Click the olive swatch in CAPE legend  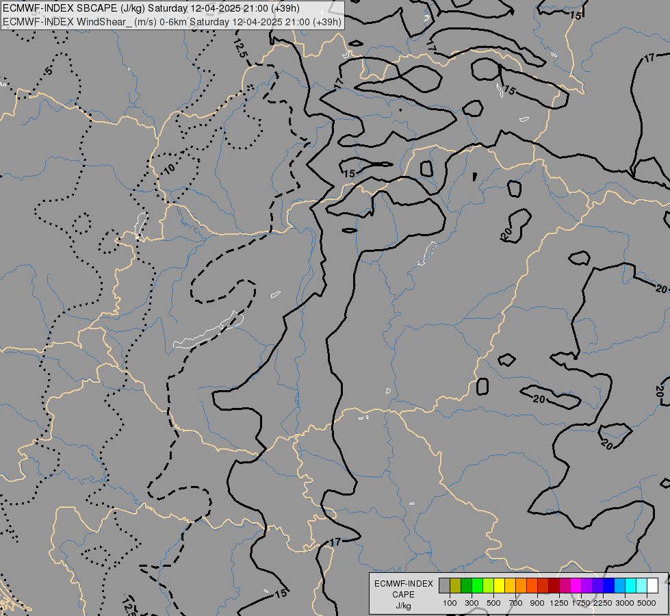[x=456, y=585]
